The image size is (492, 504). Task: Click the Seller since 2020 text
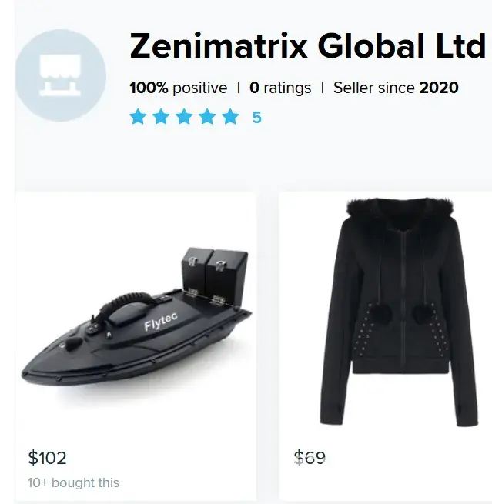click(396, 88)
